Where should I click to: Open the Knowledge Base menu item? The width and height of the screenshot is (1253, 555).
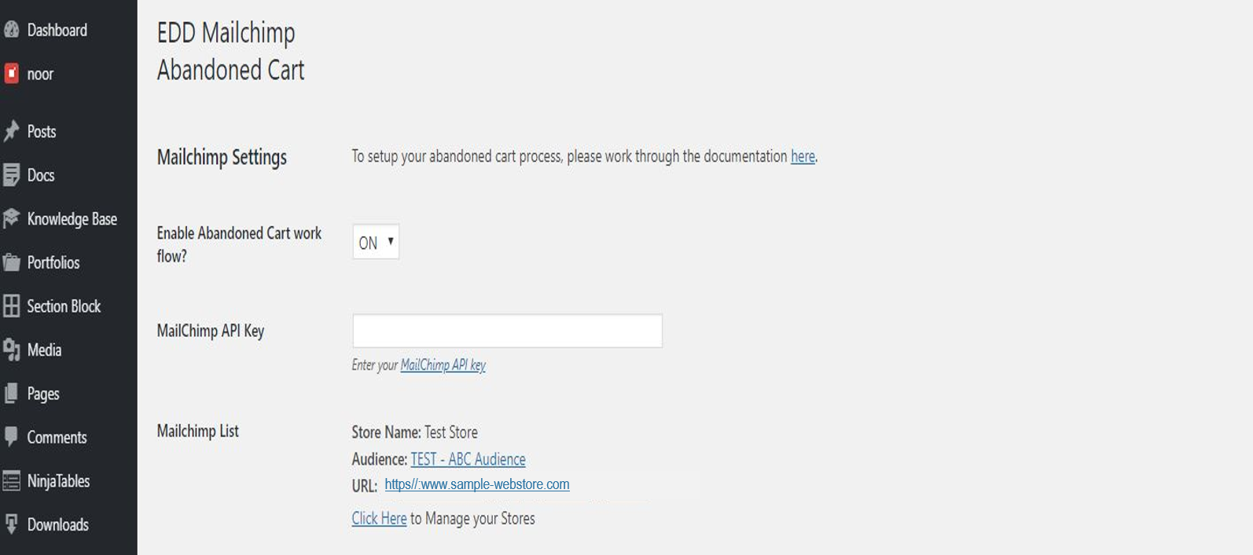(72, 219)
